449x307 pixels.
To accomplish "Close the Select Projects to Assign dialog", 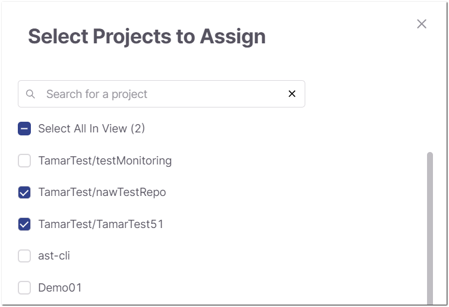I will tap(422, 24).
